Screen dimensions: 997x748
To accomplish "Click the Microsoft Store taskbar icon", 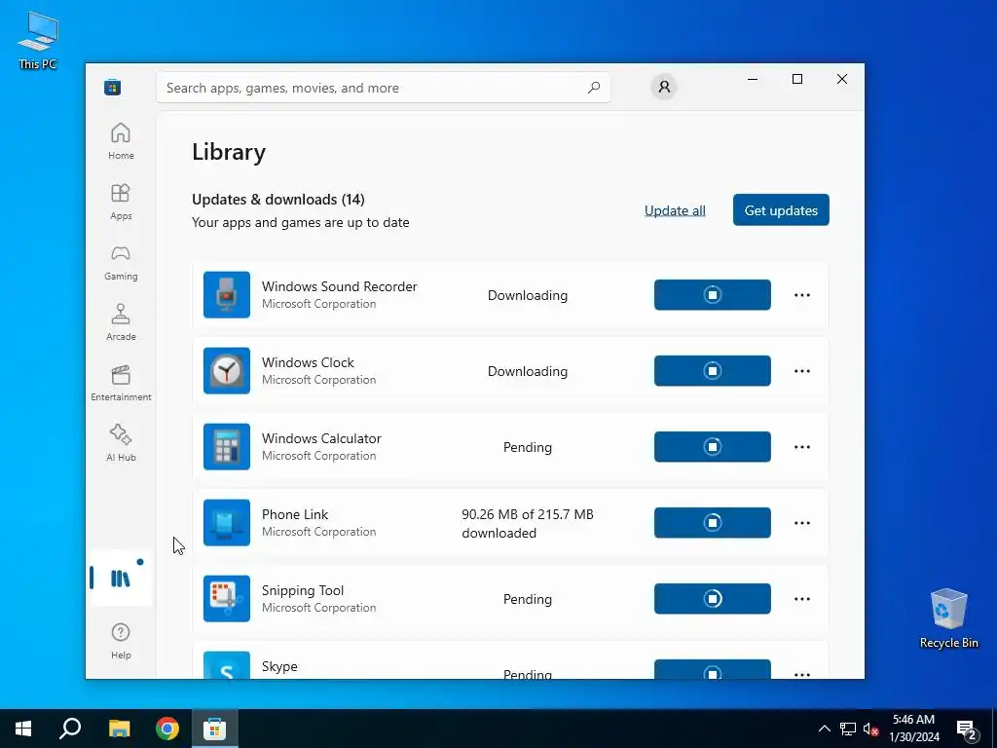I will 215,729.
